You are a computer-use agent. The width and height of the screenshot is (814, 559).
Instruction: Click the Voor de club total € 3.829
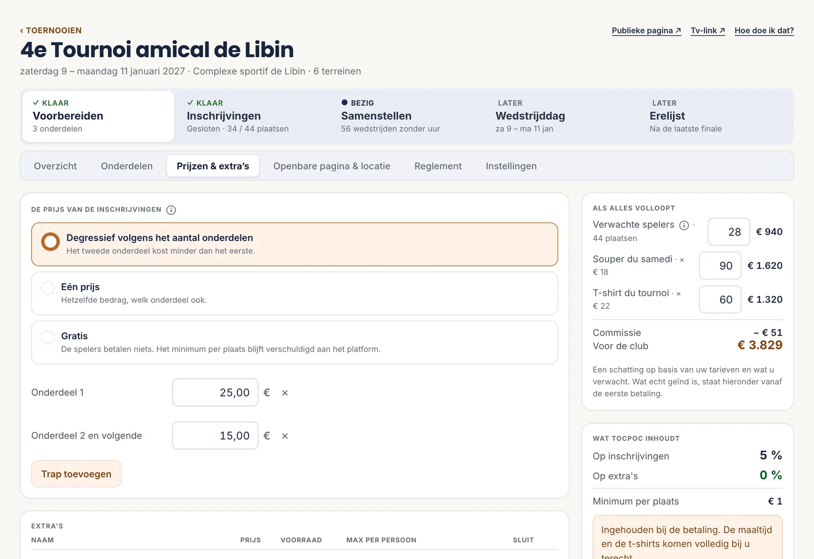pos(760,346)
